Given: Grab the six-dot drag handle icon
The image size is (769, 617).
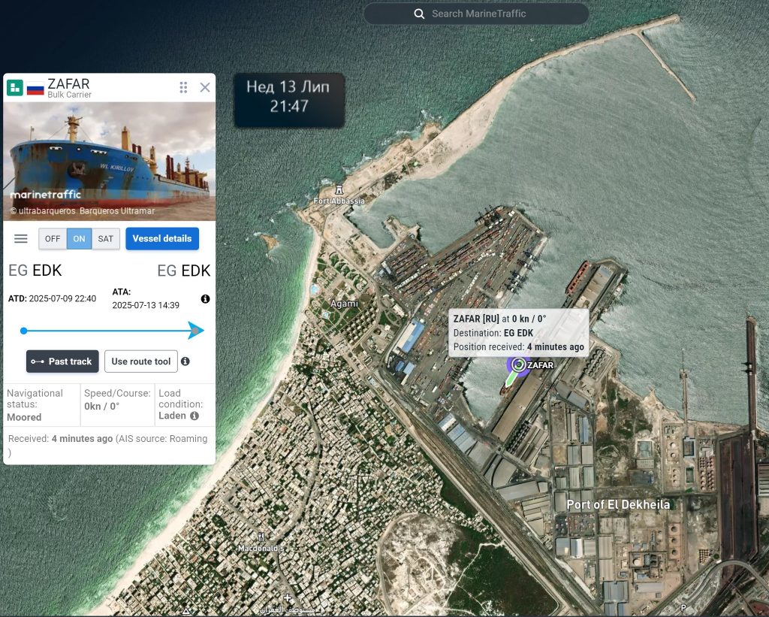Looking at the screenshot, I should tap(183, 87).
